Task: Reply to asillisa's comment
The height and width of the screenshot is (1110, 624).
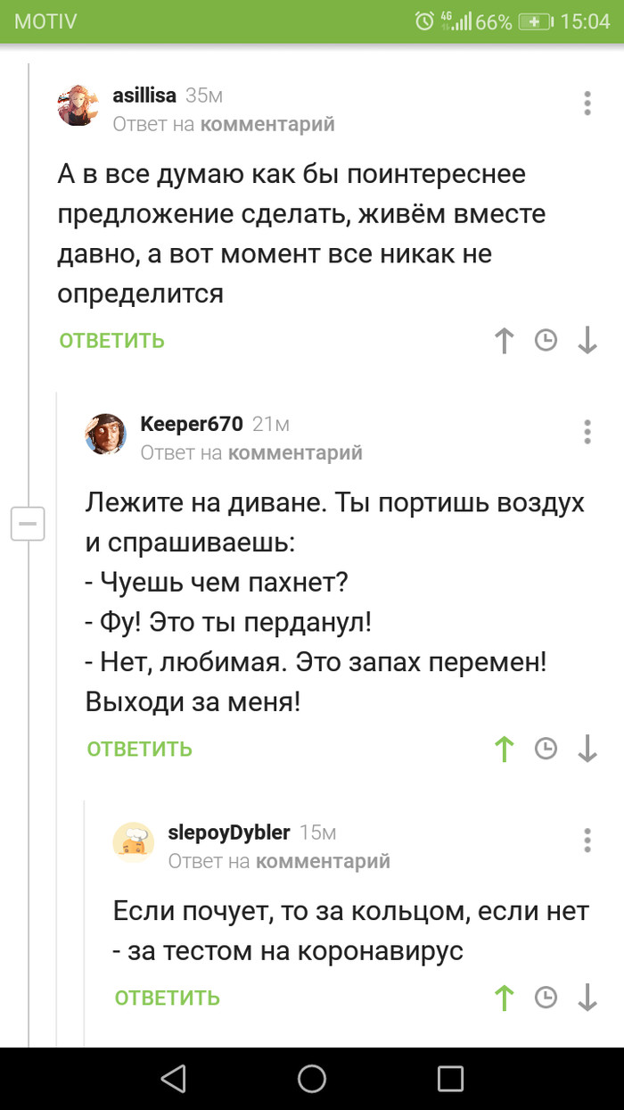Action: coord(112,340)
